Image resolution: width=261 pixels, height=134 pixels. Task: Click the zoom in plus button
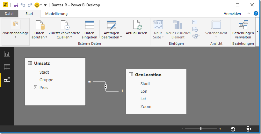tap(220, 129)
